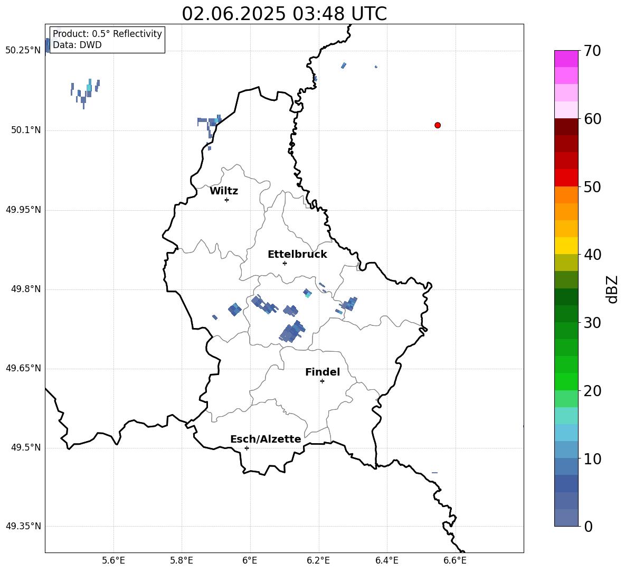Click the colorbar 10 tick label
This screenshot has height=571, width=625.
point(592,458)
